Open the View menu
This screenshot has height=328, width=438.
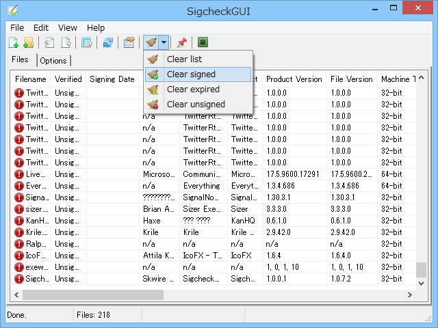coord(68,27)
